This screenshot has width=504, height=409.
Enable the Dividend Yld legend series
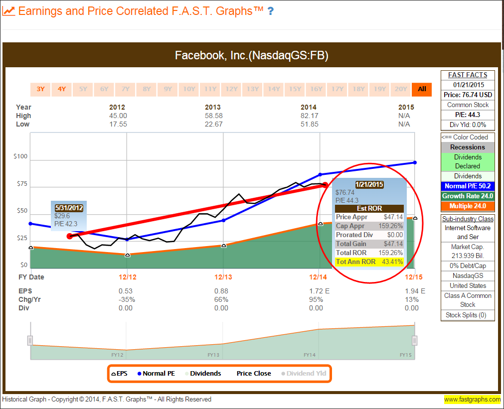pos(304,373)
